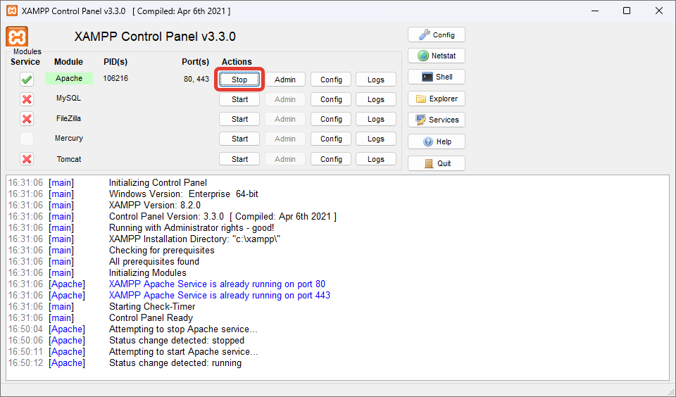Select the MySQL module label
Image resolution: width=676 pixels, height=397 pixels.
pyautogui.click(x=68, y=99)
